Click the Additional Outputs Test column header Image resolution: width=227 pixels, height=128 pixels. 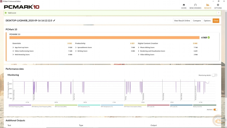(9, 125)
